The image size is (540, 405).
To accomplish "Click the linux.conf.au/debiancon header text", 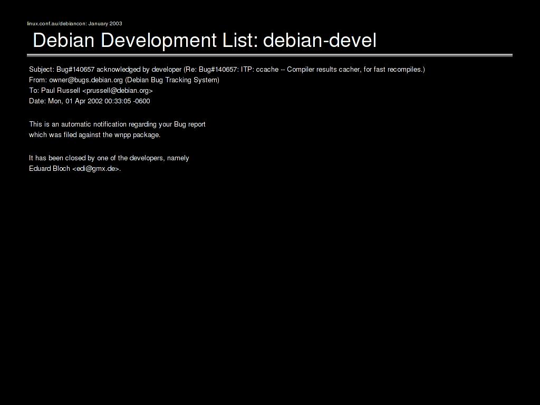I will click(x=74, y=23).
